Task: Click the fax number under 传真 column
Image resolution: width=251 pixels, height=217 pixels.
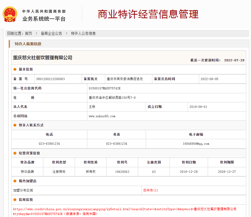Action: tap(117, 144)
